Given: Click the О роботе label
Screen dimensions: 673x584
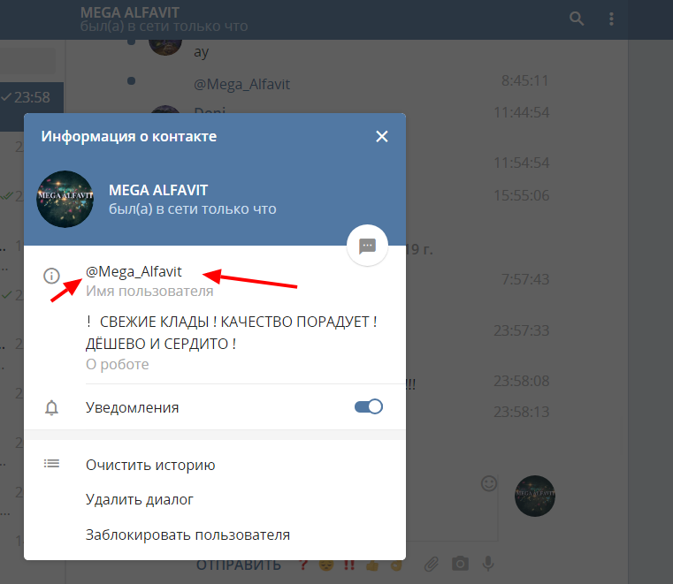Looking at the screenshot, I should (117, 364).
